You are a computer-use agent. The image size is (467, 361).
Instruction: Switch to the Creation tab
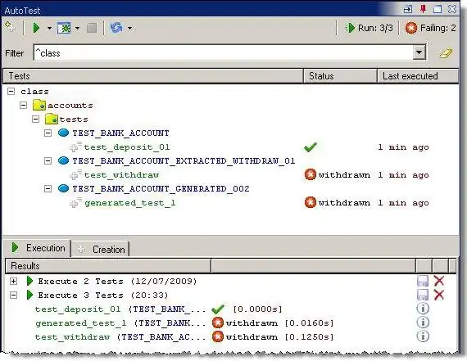point(101,249)
